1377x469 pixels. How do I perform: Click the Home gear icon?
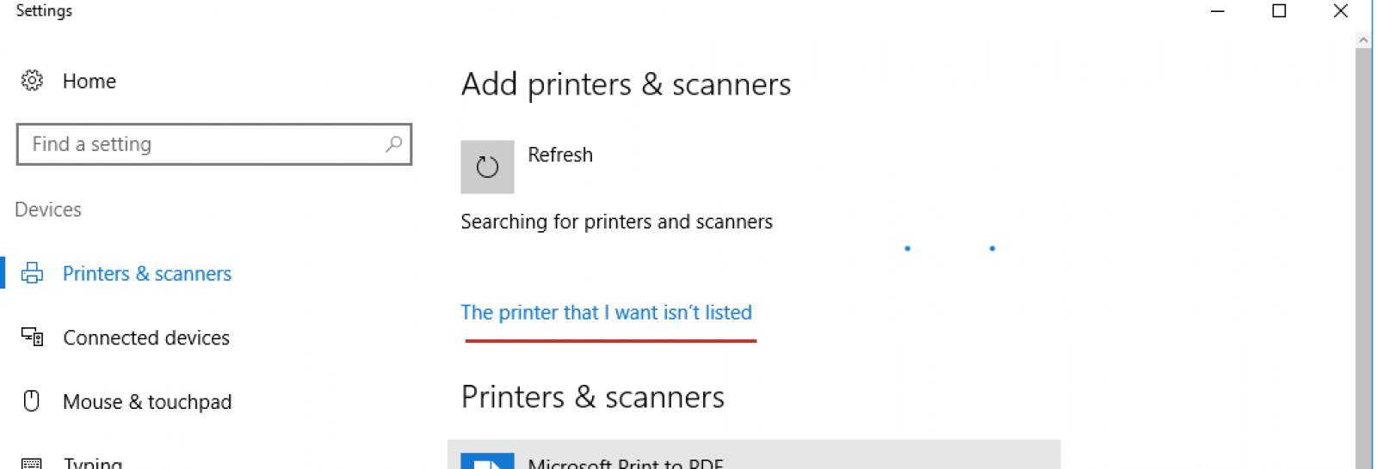click(x=32, y=81)
